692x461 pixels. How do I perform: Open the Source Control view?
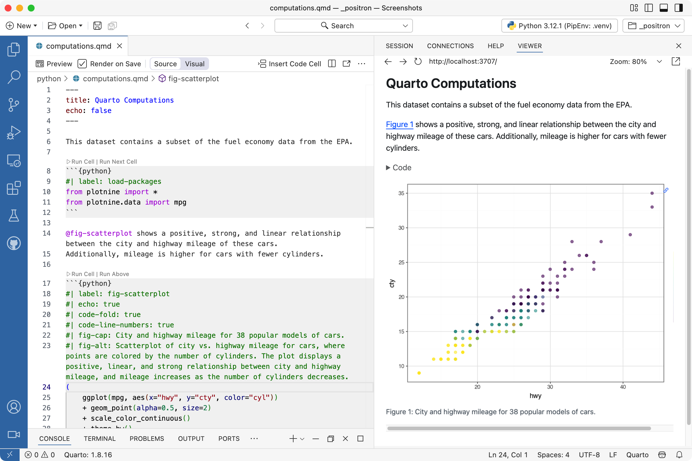[14, 105]
